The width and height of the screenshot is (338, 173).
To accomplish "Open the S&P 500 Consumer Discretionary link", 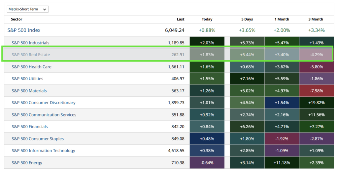I will pyautogui.click(x=44, y=103).
